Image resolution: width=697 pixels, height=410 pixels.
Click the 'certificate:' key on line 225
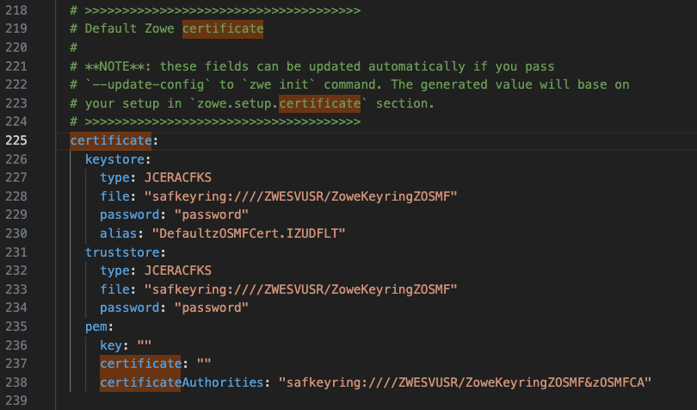(x=114, y=140)
